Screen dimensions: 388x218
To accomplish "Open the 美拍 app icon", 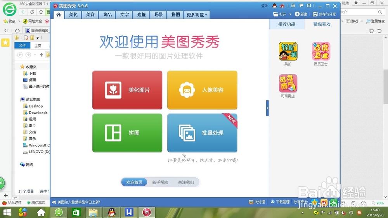I will click(288, 51).
